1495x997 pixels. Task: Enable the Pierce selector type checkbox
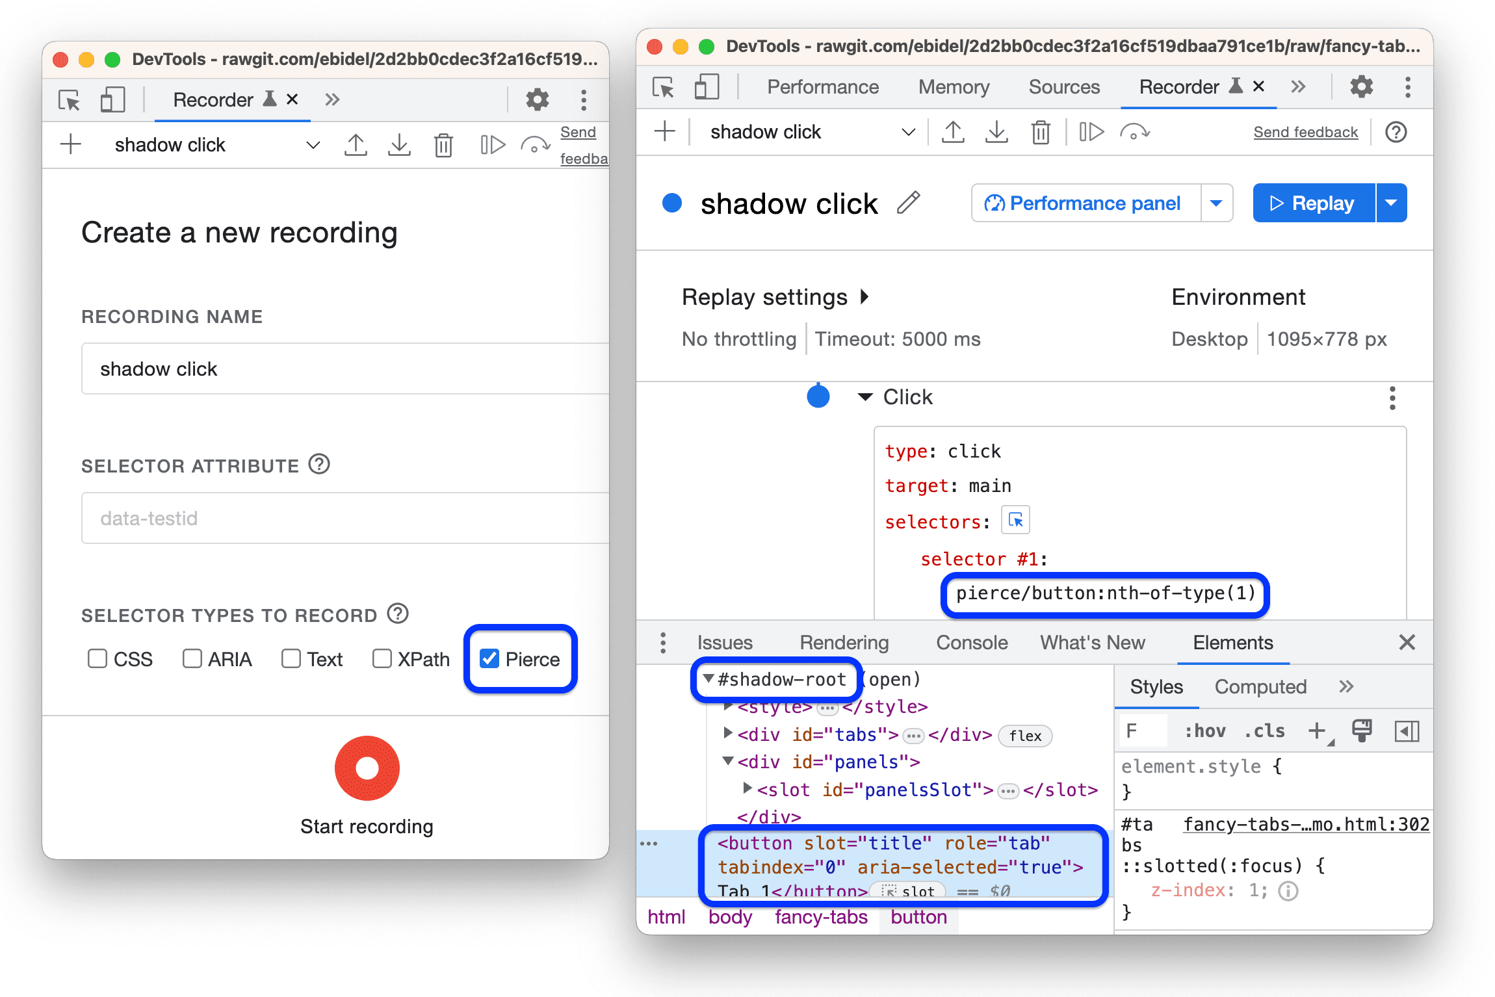coord(486,656)
